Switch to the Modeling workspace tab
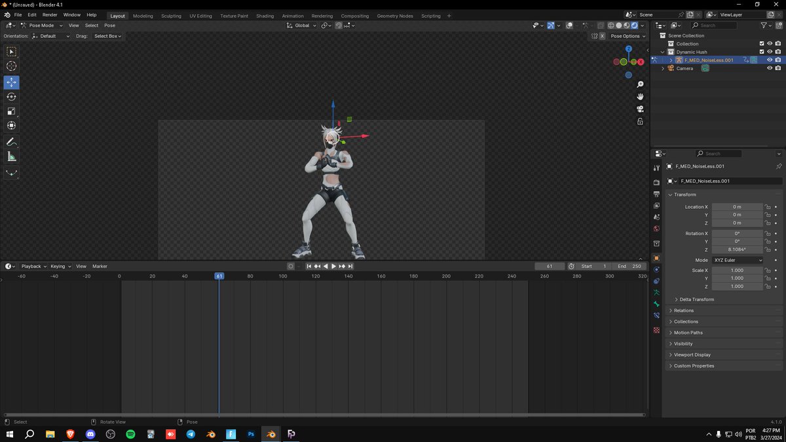Screen dimensions: 786x442 tap(143, 16)
